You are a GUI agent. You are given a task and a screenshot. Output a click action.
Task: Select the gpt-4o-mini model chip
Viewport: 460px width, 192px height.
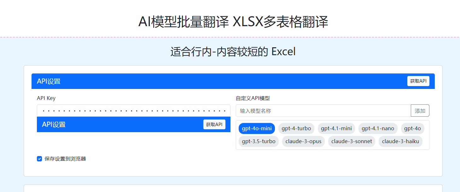257,129
